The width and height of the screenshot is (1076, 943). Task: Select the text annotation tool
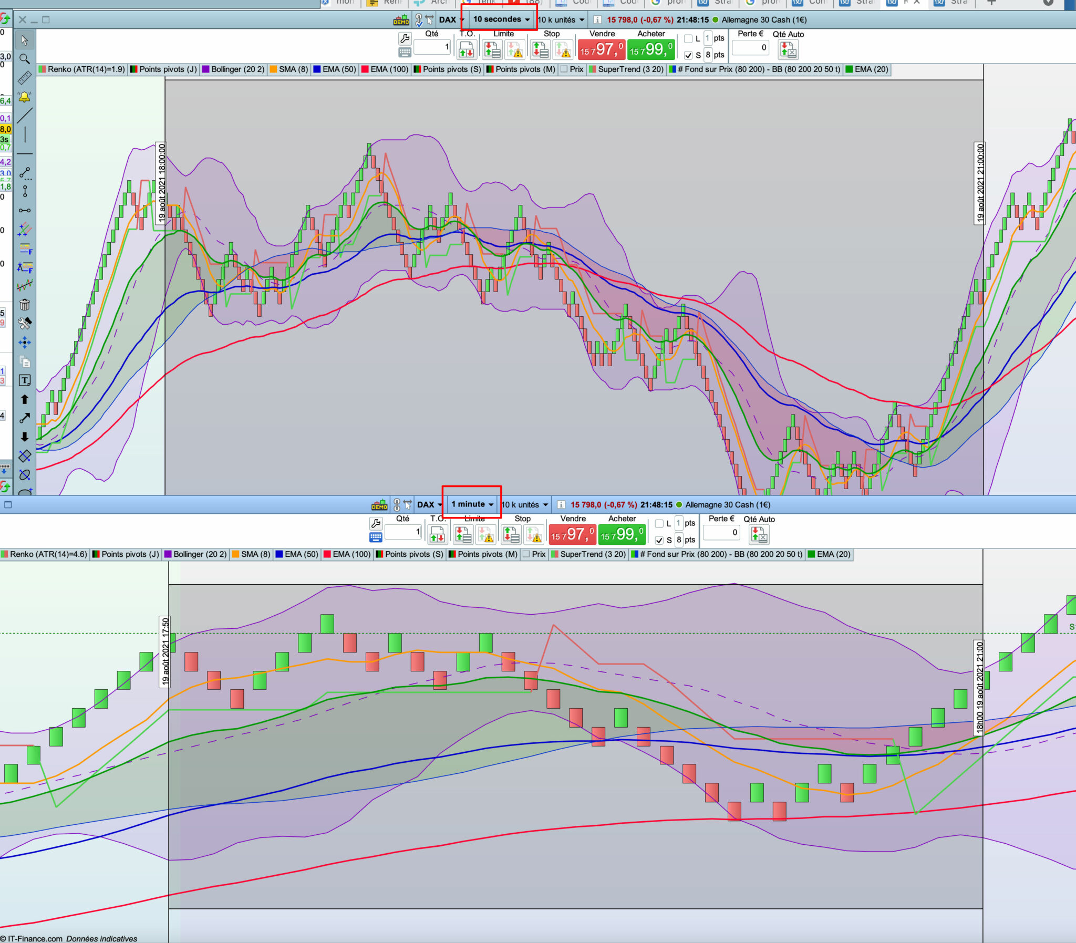coord(24,380)
